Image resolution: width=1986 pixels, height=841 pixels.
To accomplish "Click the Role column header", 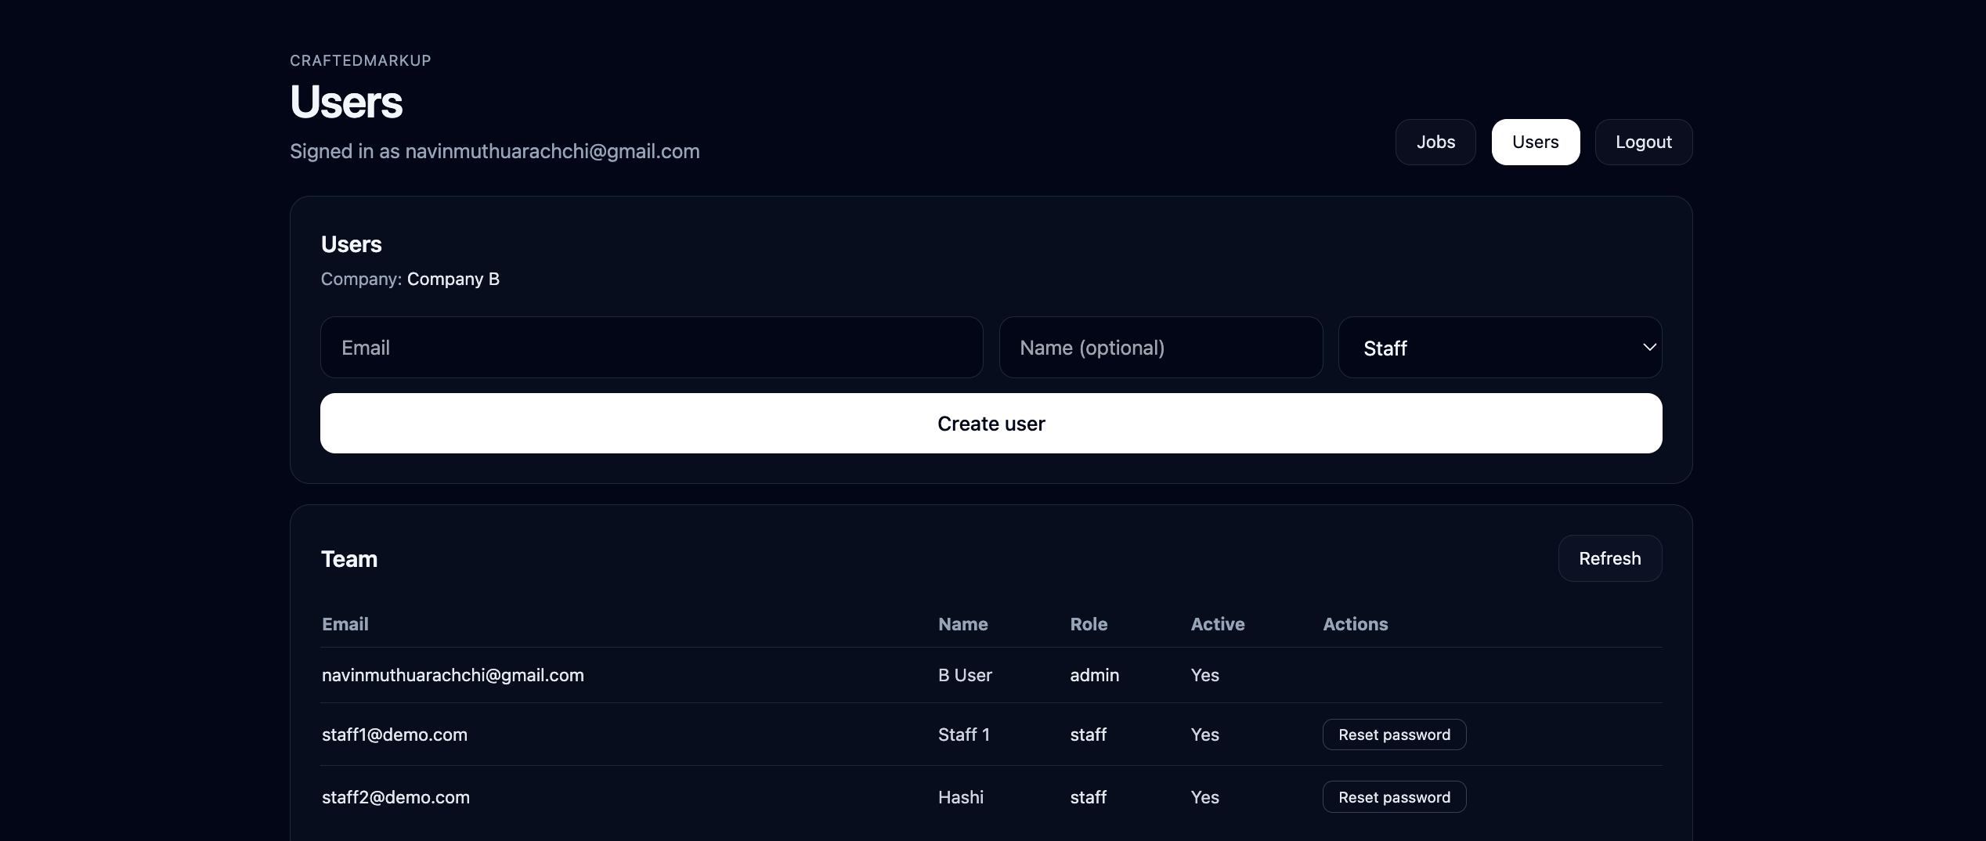I will click(x=1089, y=624).
